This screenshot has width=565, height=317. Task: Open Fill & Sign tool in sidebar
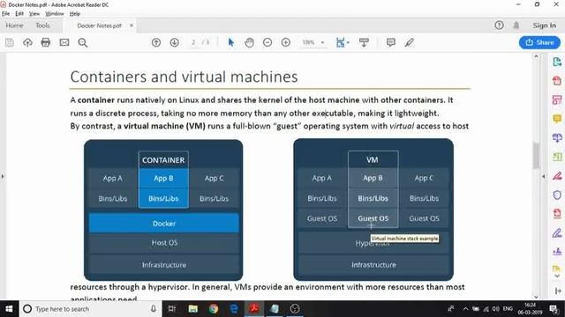(x=557, y=232)
